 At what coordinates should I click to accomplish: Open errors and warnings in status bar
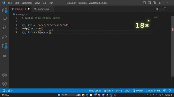[x=8, y=91]
